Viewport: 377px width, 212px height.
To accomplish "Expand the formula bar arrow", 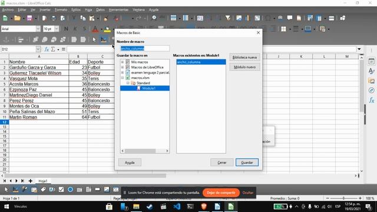I will click(359, 49).
